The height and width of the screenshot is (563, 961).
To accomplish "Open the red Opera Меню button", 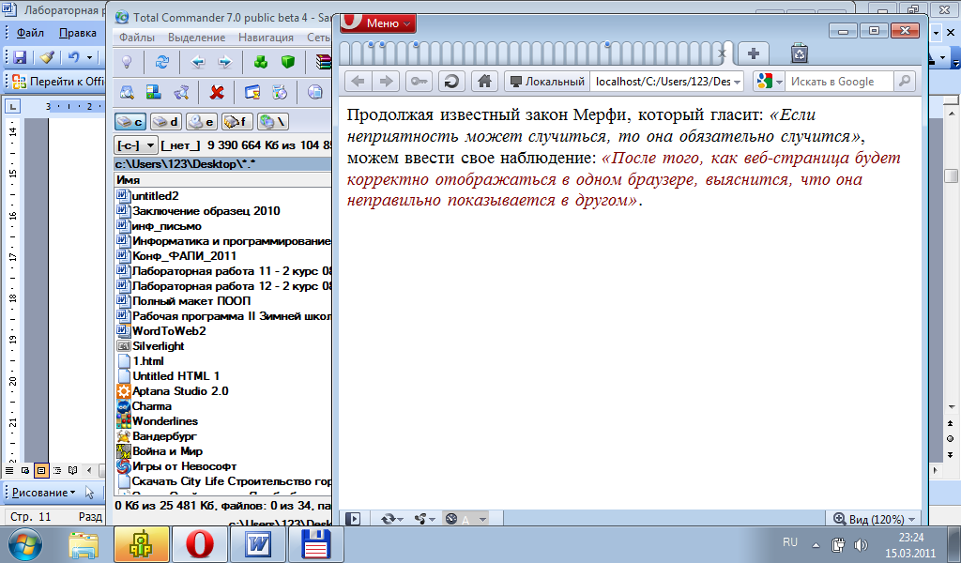I will (x=377, y=23).
